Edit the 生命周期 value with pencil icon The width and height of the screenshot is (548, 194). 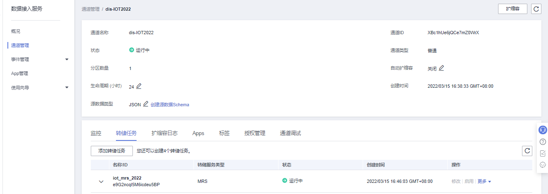(x=139, y=86)
